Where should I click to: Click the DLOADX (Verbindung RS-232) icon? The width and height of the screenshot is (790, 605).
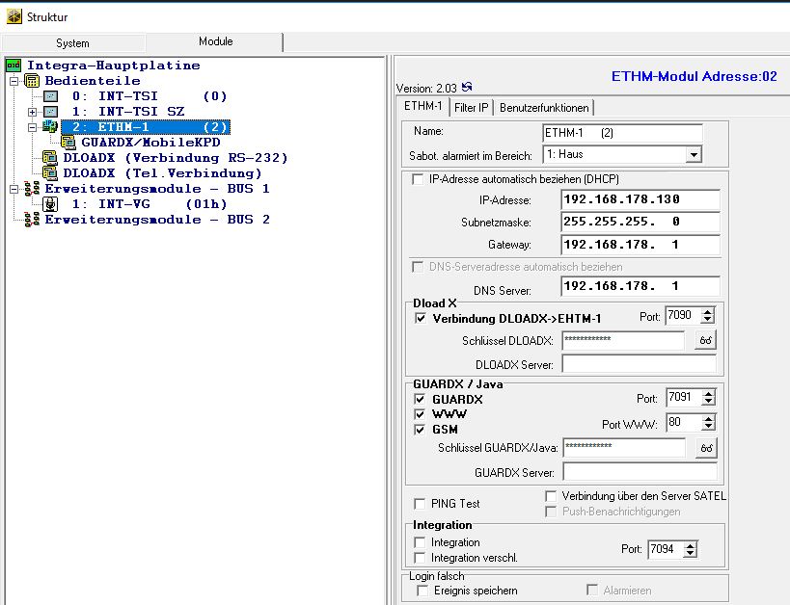click(x=50, y=157)
